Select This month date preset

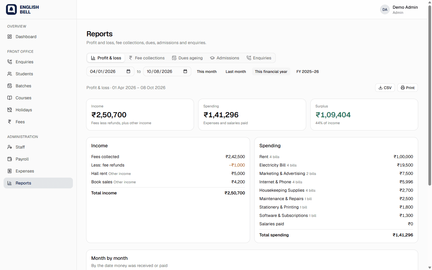[x=207, y=71]
